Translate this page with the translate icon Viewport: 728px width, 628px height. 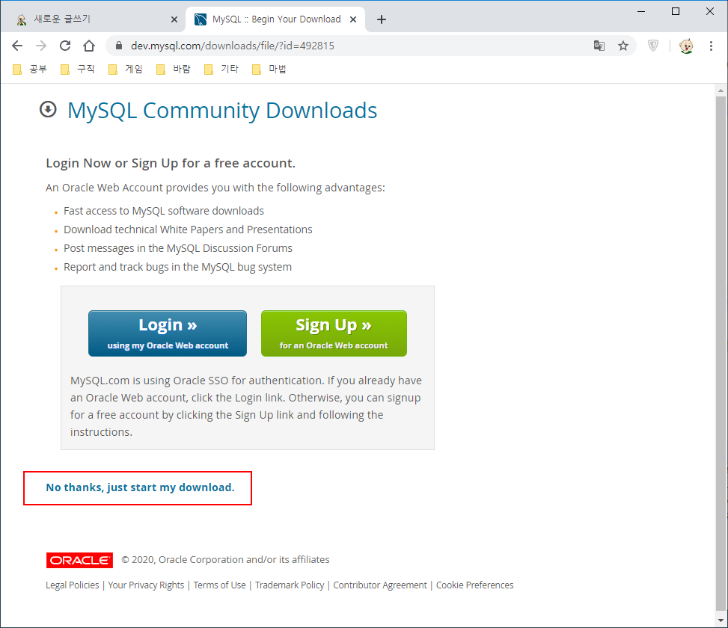(599, 46)
